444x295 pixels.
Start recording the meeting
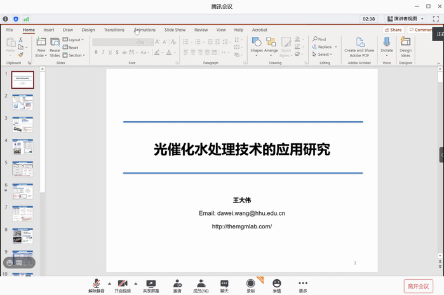[251, 284]
